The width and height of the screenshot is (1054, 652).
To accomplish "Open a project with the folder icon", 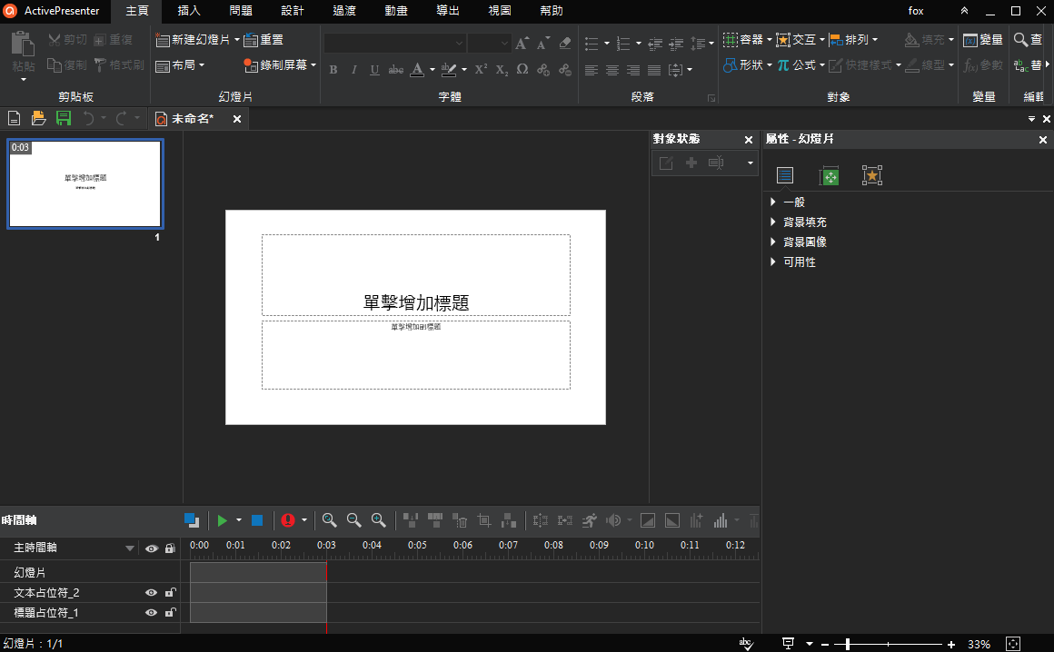I will pyautogui.click(x=38, y=119).
